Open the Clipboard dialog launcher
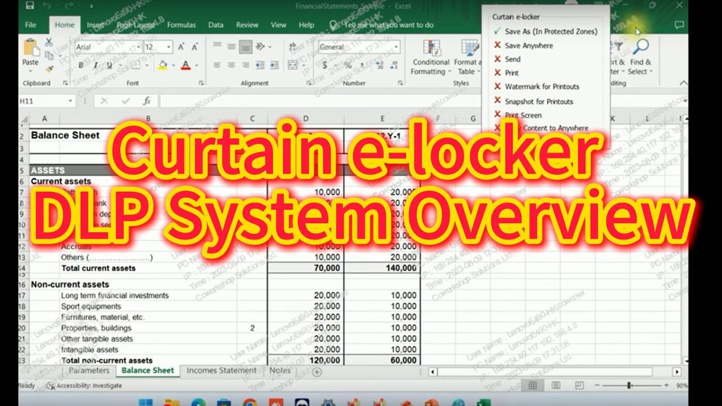This screenshot has height=406, width=722. [65, 83]
